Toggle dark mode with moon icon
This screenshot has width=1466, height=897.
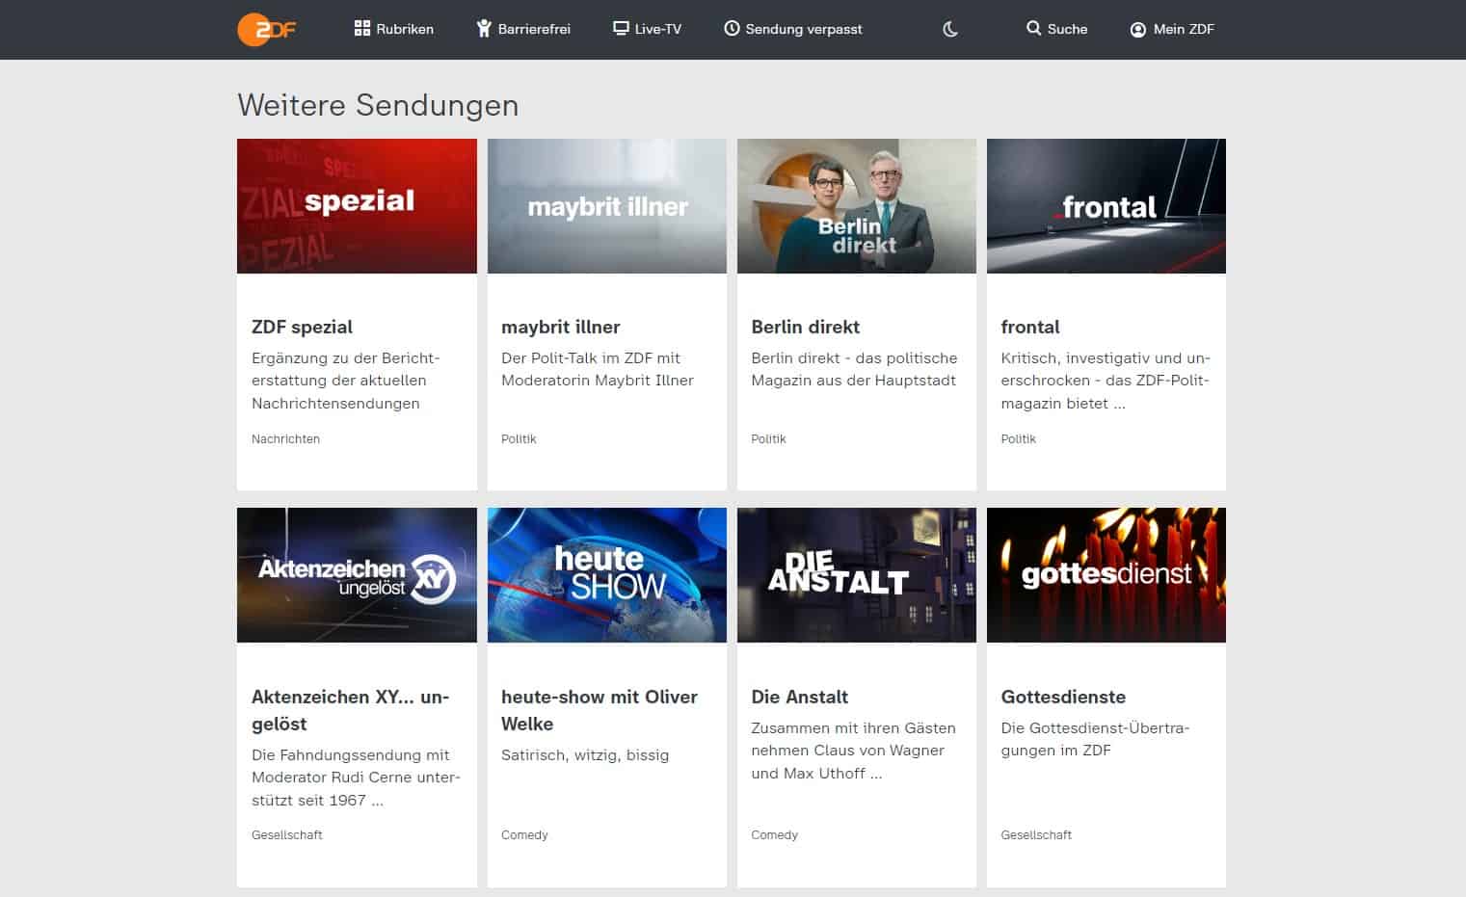pyautogui.click(x=950, y=29)
